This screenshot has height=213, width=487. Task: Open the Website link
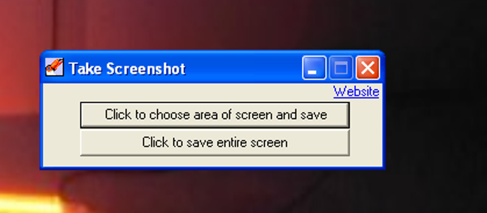[356, 92]
